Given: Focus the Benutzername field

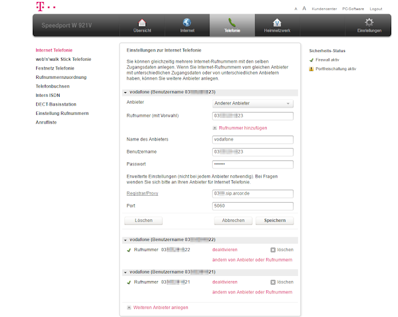Looking at the screenshot, I should (252, 152).
